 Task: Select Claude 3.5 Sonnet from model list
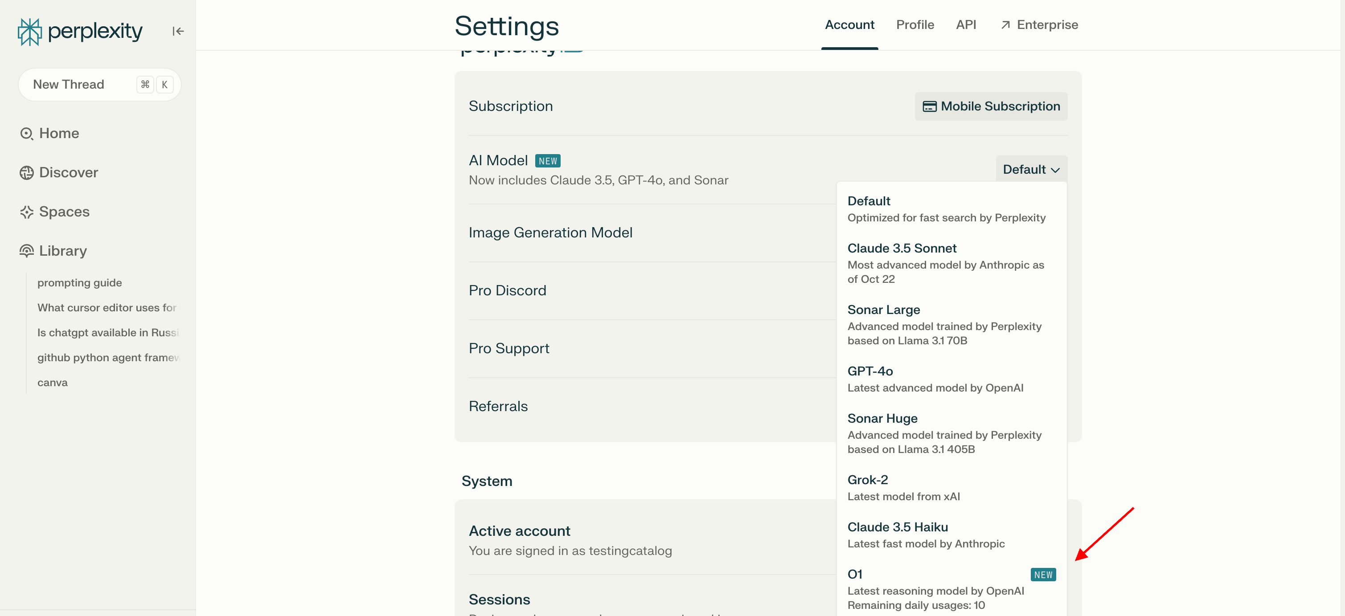[x=951, y=263]
